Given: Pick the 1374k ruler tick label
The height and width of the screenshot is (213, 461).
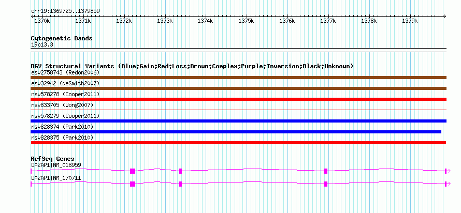Looking at the screenshot, I should (x=205, y=21).
